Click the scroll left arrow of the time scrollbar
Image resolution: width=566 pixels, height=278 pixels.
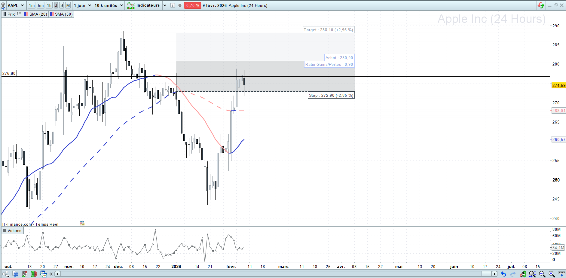point(57,274)
